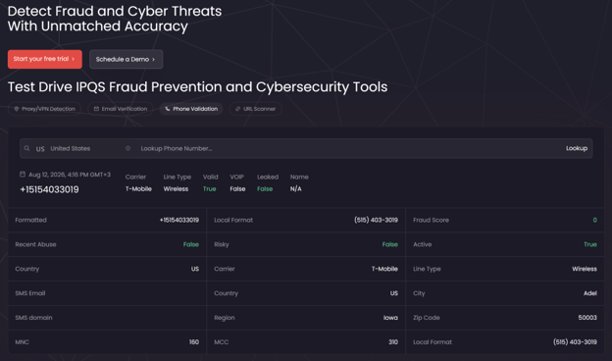Screen dimensions: 612x361
Task: Click the True value in the Active row
Action: 590,244
